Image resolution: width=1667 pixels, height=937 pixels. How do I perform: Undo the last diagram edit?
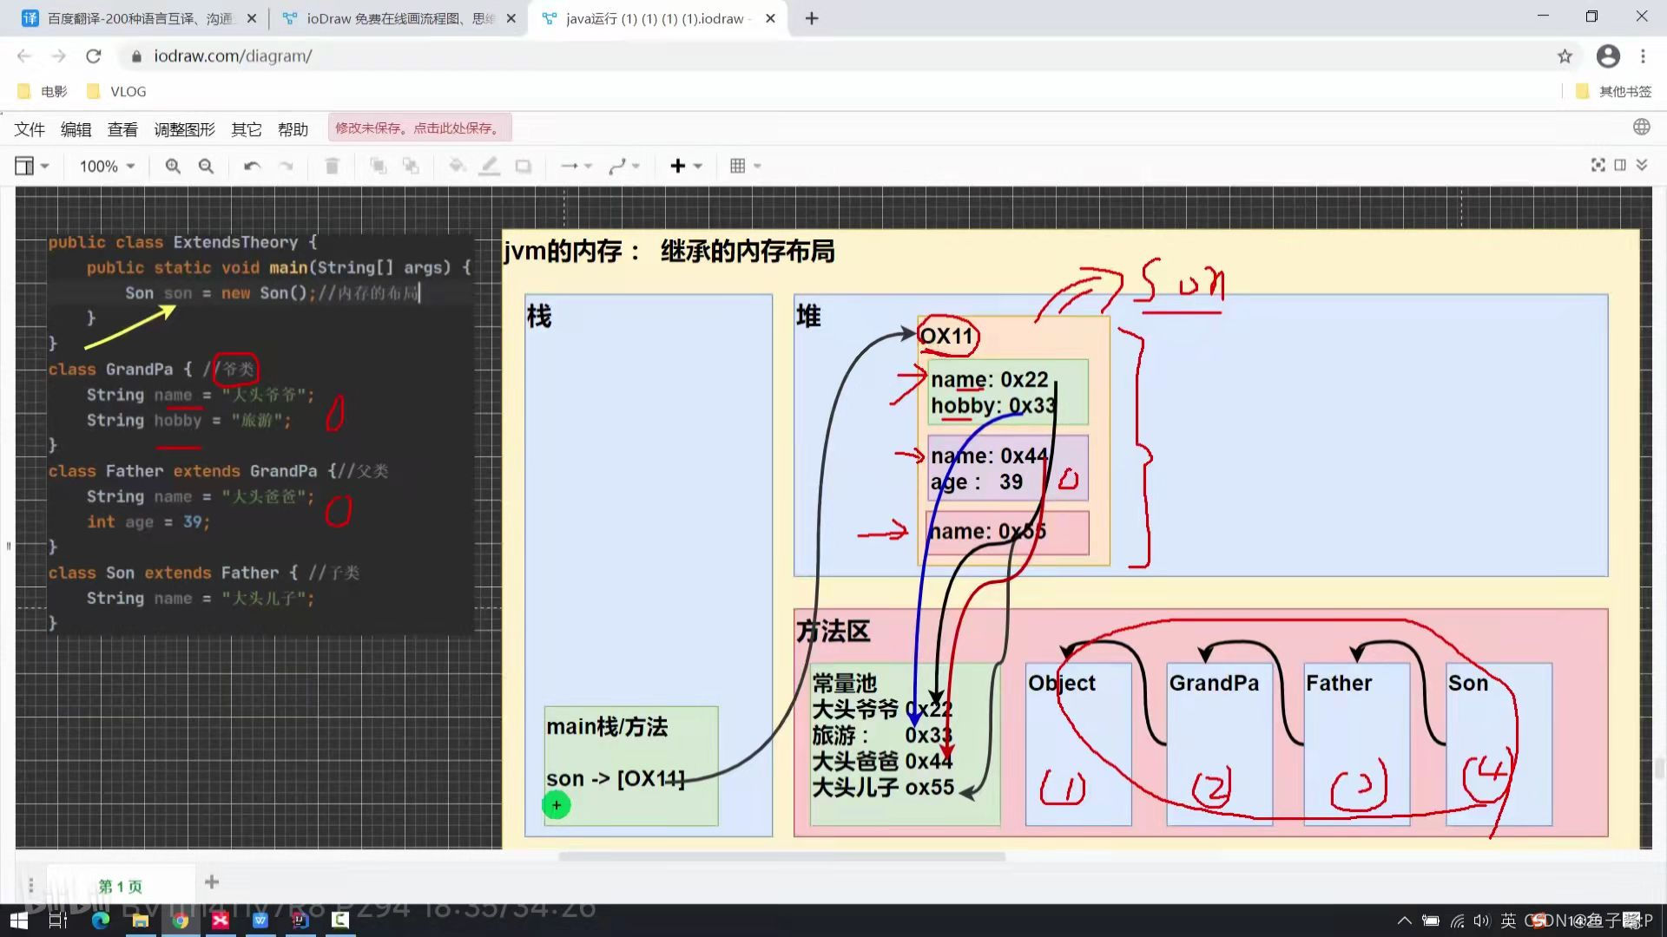click(x=252, y=166)
